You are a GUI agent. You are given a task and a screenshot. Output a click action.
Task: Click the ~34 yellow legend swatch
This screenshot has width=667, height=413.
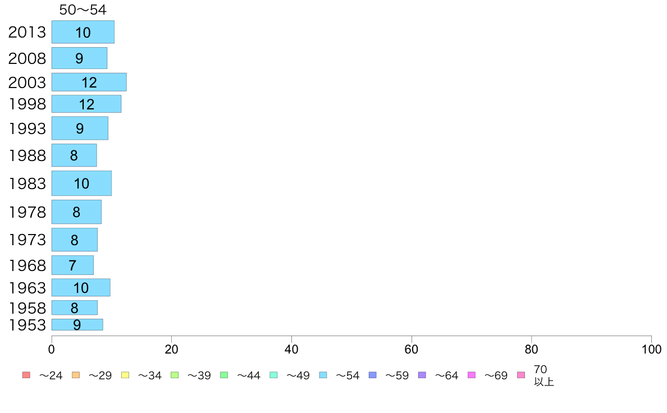[x=125, y=375]
